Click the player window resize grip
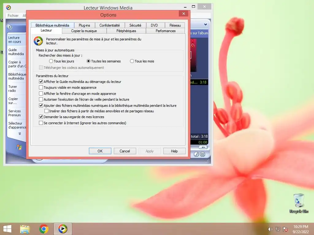 pyautogui.click(x=208, y=161)
